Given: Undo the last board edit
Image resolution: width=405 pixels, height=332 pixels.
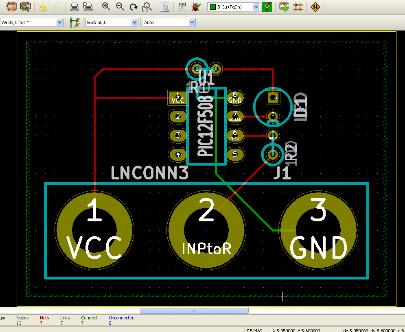Looking at the screenshot, I should click(x=42, y=7).
